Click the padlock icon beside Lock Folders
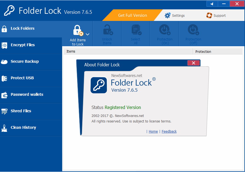This screenshot has width=245, height=172. pos(4,29)
